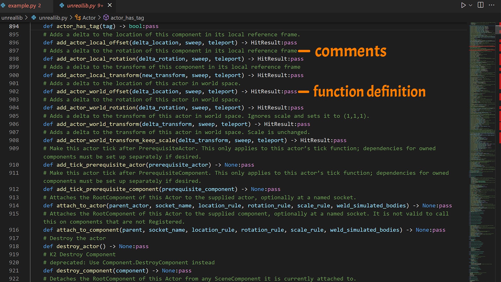
Task: Run the Python file with play icon
Action: (x=463, y=5)
